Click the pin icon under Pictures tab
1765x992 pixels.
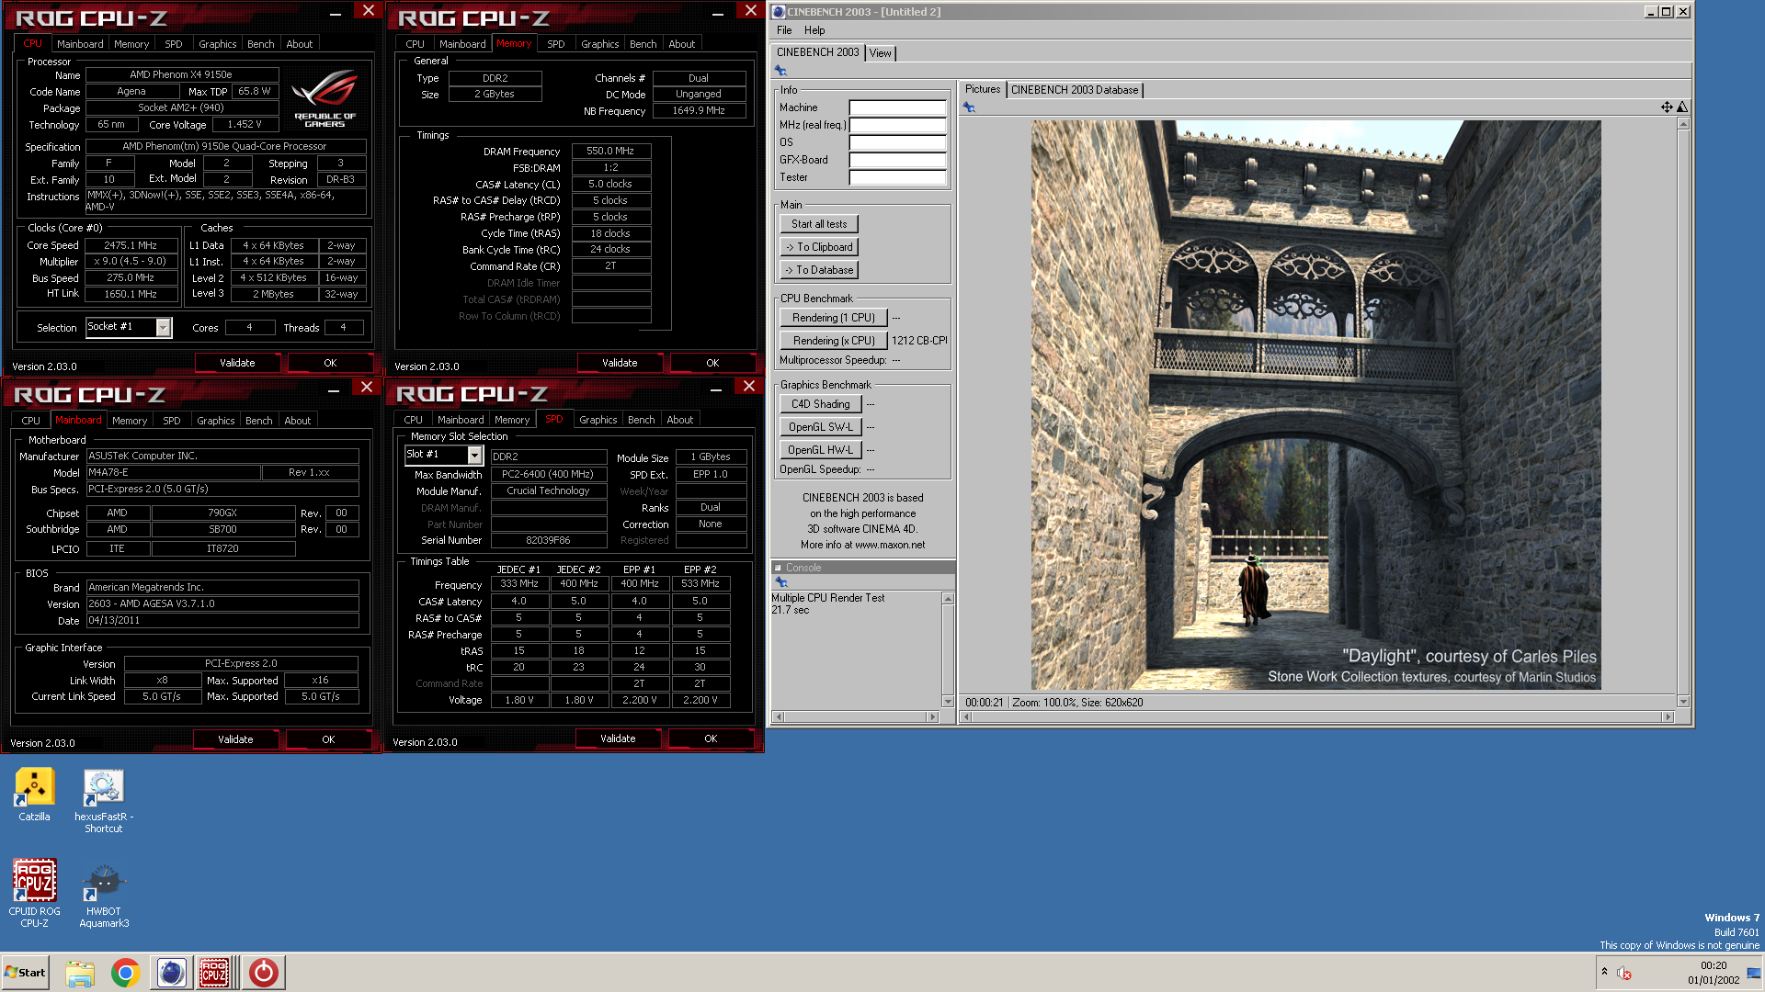[x=969, y=107]
